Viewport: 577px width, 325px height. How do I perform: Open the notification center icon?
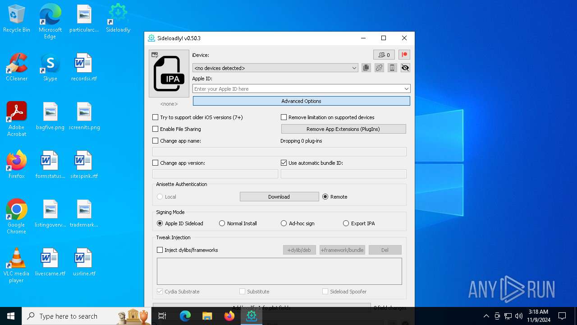click(562, 316)
